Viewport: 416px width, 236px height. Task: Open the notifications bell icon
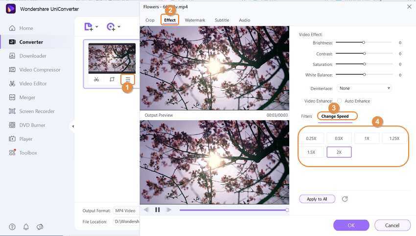(26, 227)
